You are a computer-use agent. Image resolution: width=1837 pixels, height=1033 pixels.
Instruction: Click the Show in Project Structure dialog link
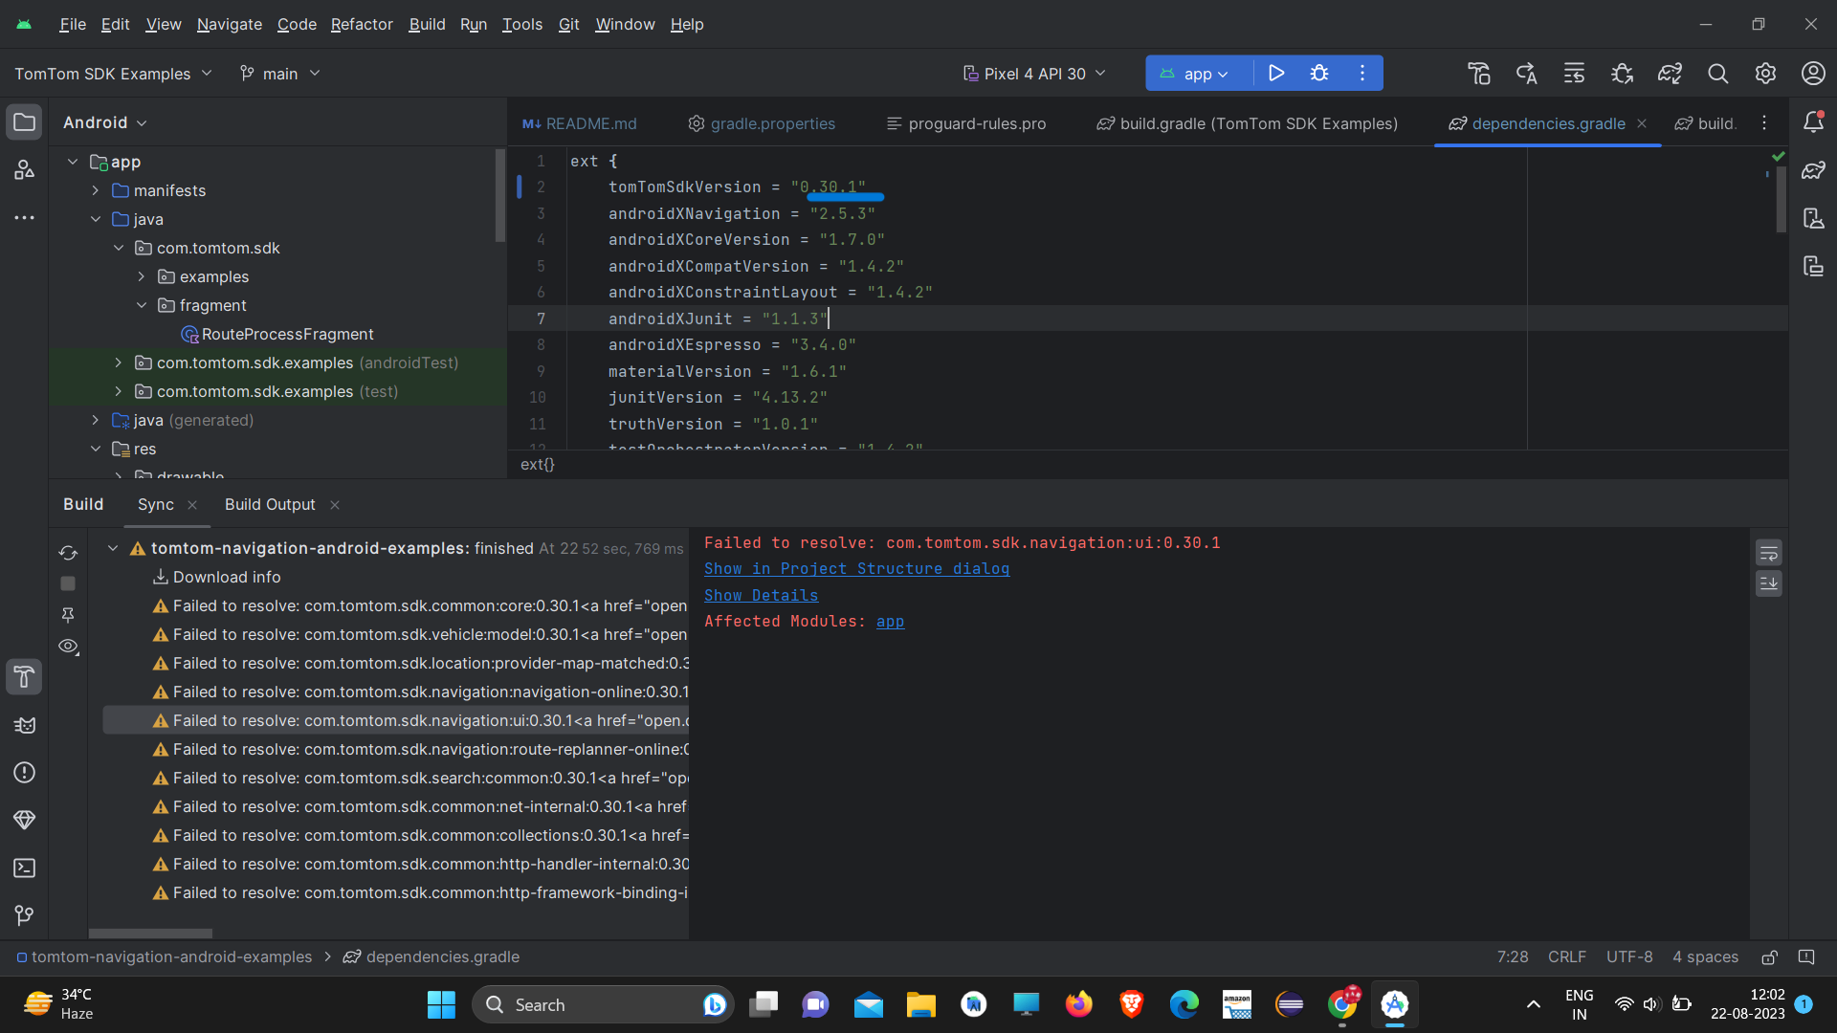point(856,568)
